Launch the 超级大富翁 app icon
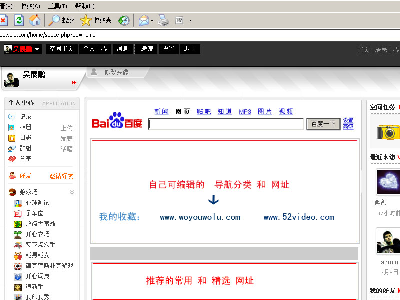Viewport: 400px width, 300px height. coord(18,224)
